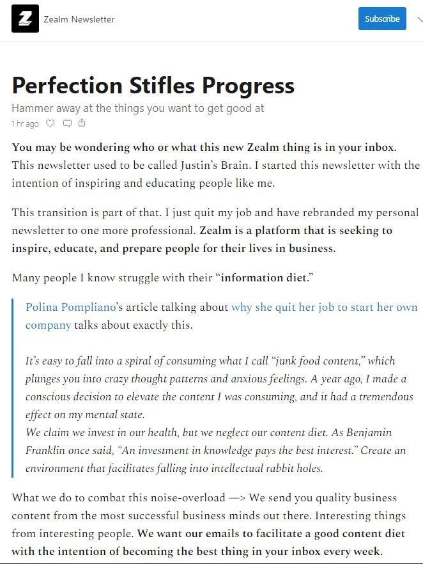423x564 pixels.
Task: Click the Subscribe button
Action: pyautogui.click(x=382, y=19)
